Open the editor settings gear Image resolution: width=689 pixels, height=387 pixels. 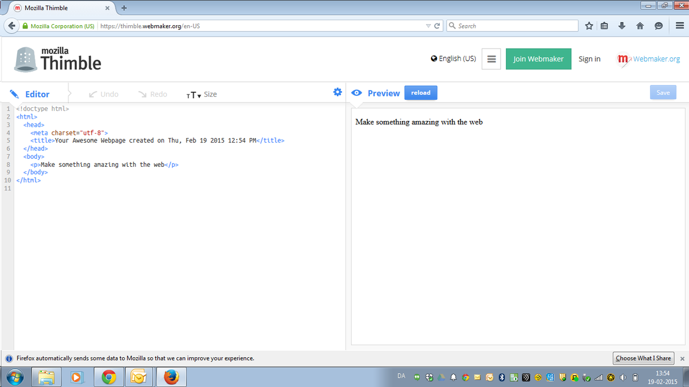[x=338, y=92]
